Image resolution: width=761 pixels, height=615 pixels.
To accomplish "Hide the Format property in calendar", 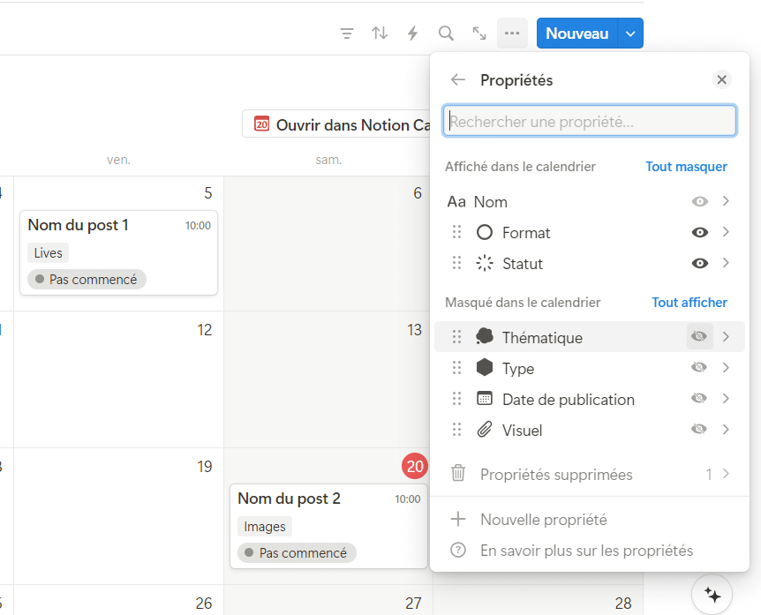I will click(x=699, y=233).
